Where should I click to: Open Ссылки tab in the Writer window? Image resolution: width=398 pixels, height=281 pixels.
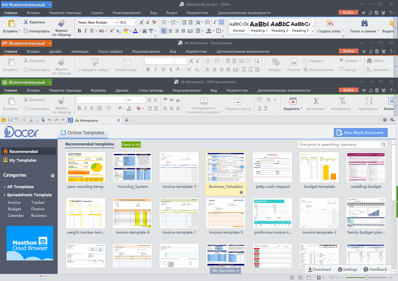(97, 13)
